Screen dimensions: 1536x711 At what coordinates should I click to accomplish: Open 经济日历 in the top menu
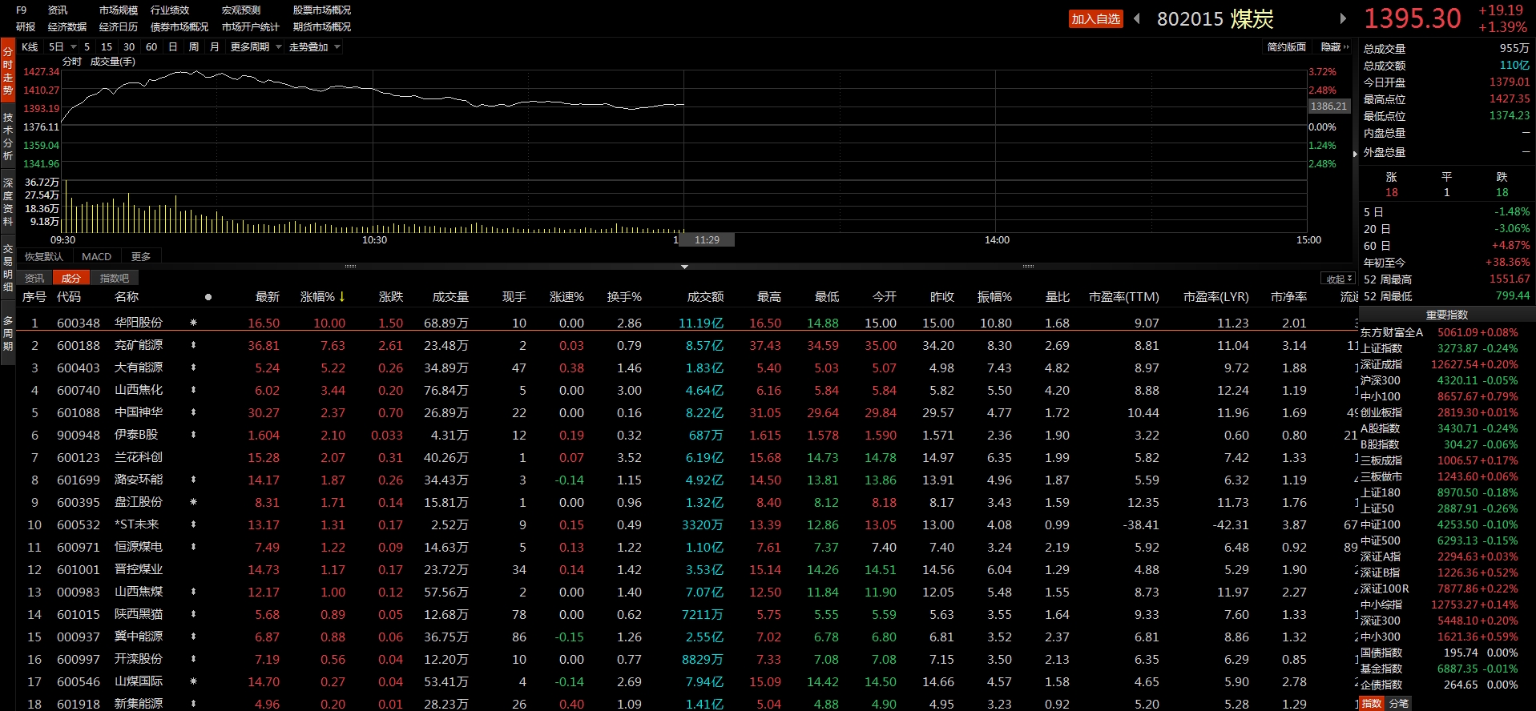coord(119,27)
